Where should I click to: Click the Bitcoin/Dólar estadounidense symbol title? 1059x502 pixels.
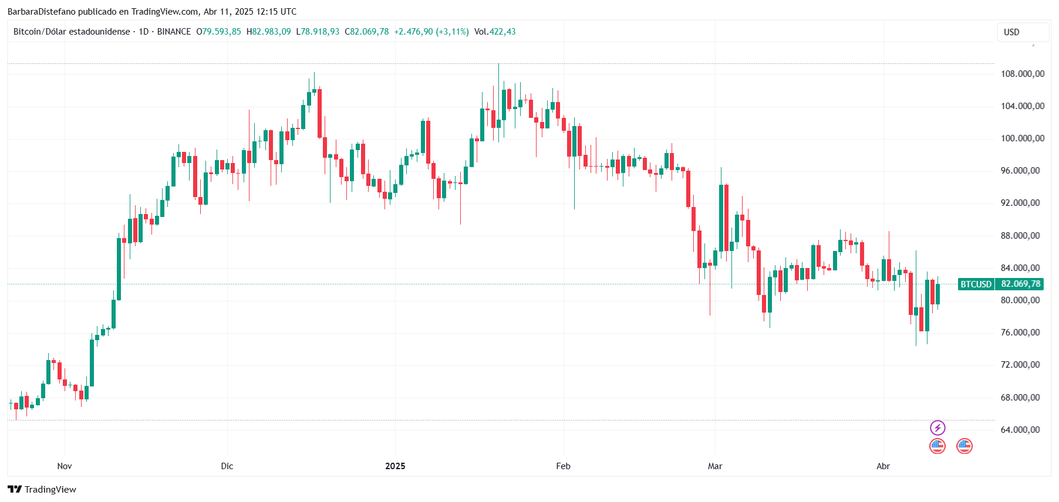point(72,32)
